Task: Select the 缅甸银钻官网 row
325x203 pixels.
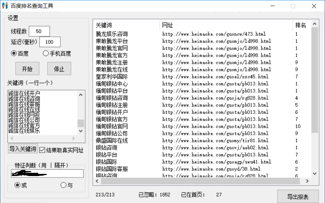Action: pos(202,126)
